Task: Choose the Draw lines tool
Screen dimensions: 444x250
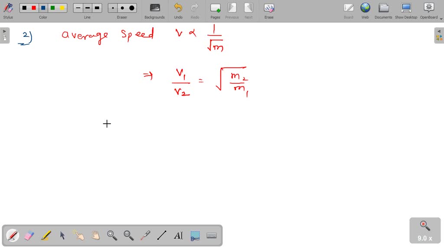Action: pos(161,235)
